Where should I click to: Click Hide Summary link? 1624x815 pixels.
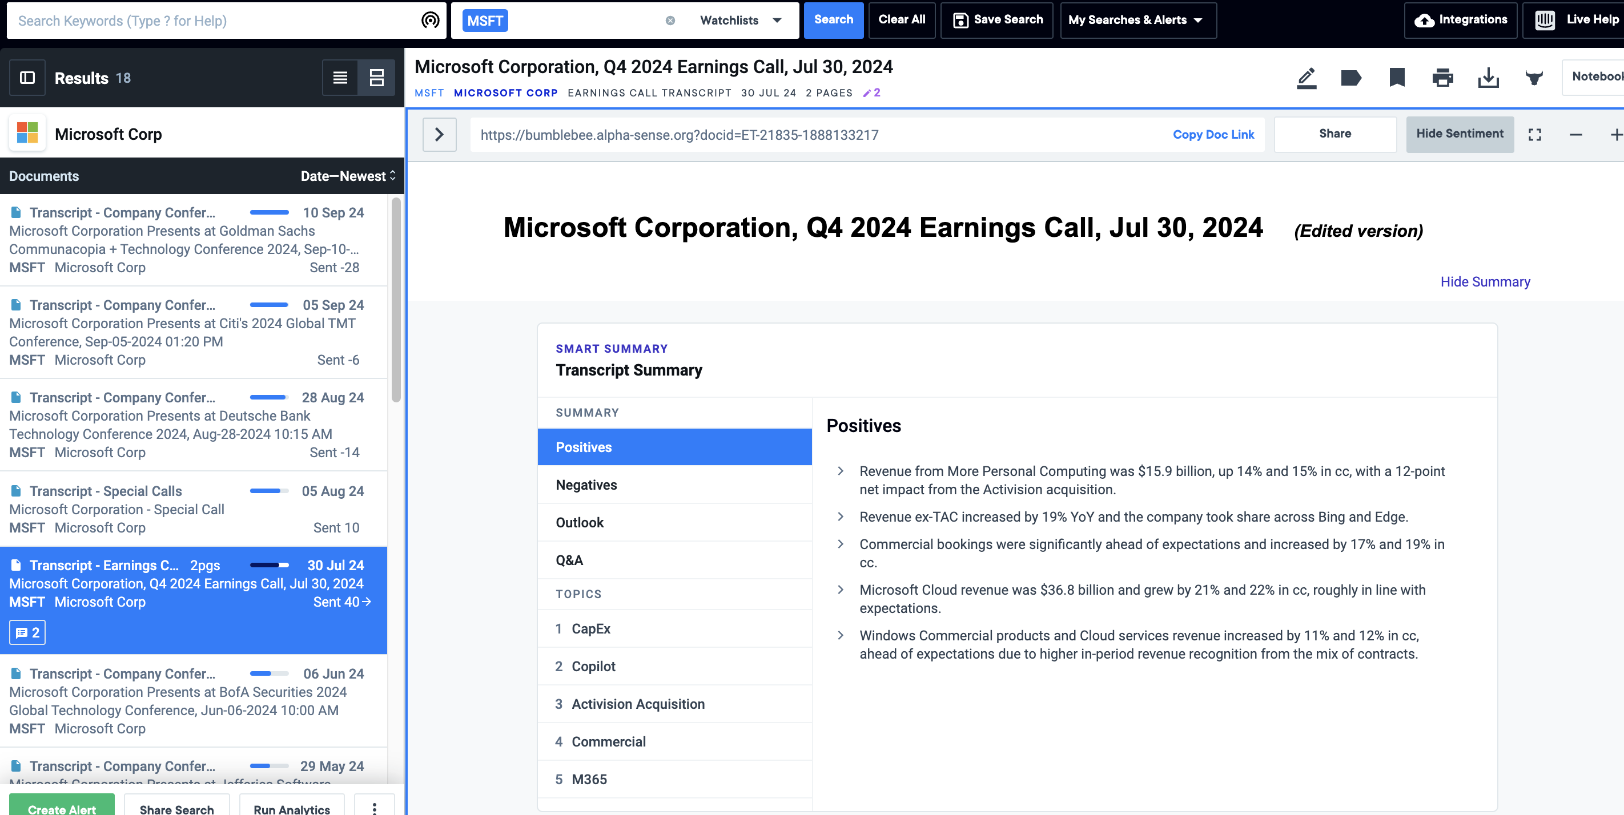(1485, 282)
